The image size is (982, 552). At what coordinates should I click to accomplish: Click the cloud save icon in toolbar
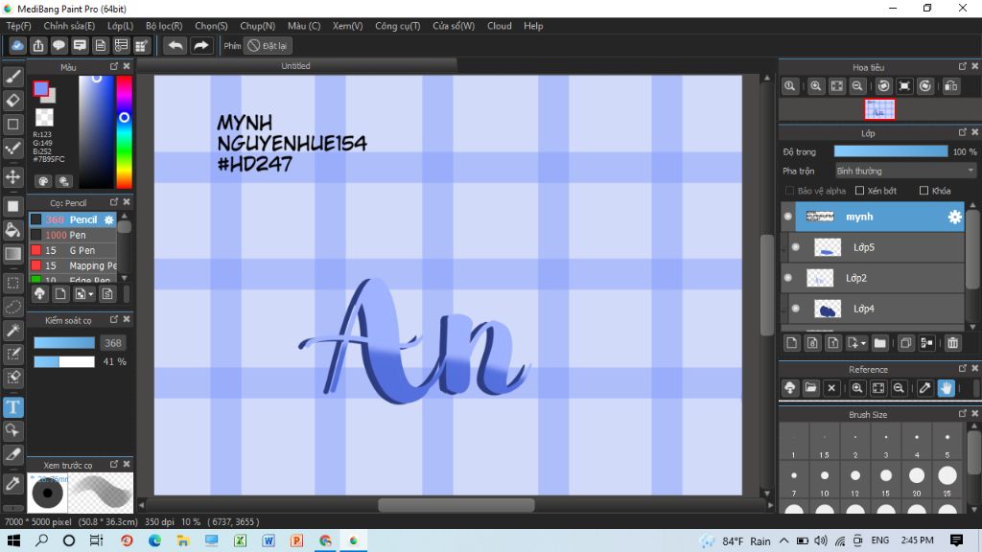(x=17, y=46)
